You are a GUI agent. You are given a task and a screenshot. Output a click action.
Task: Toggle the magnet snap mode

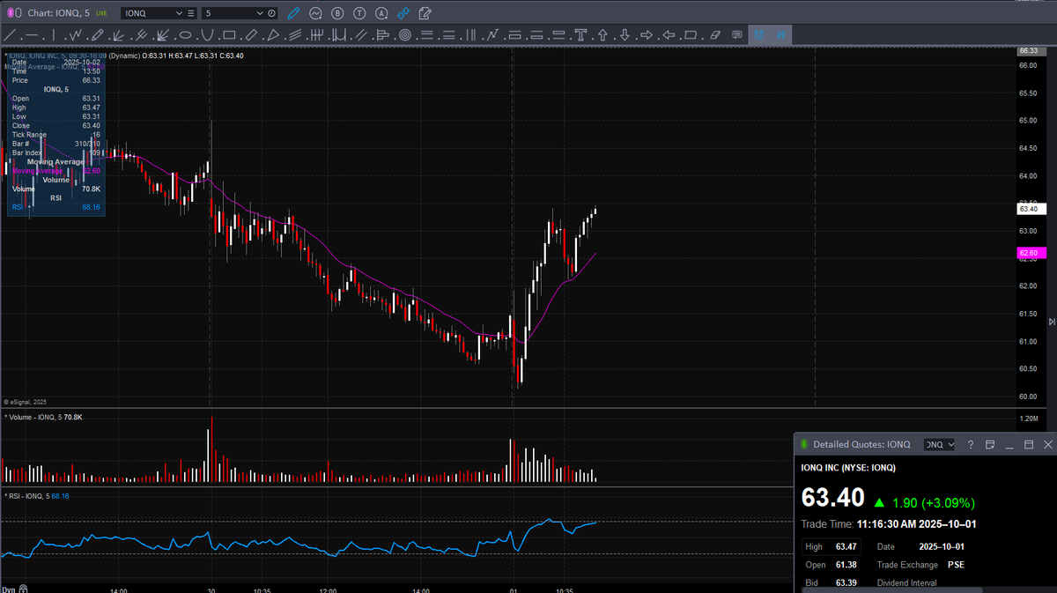click(758, 35)
